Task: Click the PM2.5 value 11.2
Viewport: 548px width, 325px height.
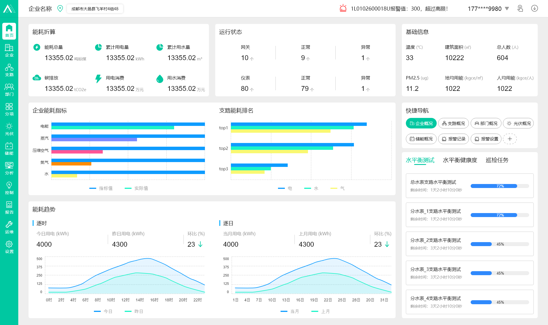Action: tap(412, 89)
